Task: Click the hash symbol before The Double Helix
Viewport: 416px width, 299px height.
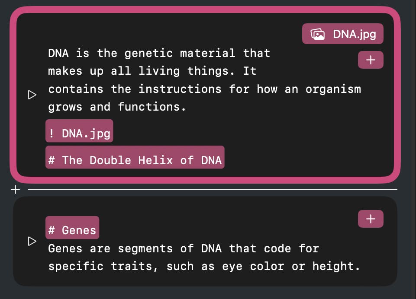Action: [x=52, y=160]
